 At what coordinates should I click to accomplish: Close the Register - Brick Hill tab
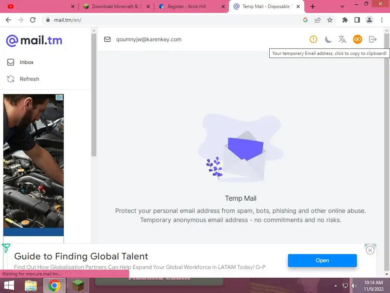pyautogui.click(x=223, y=6)
